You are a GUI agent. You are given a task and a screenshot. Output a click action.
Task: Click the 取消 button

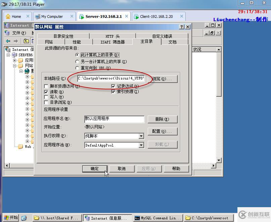tap(122, 168)
